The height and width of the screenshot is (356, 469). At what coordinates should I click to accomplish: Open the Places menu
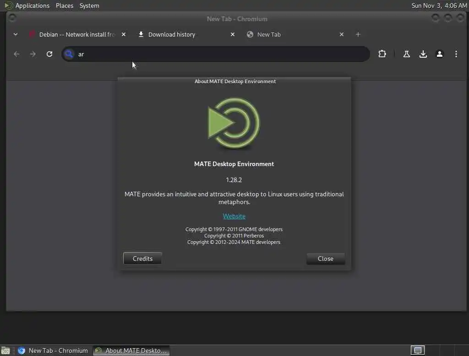coord(64,5)
